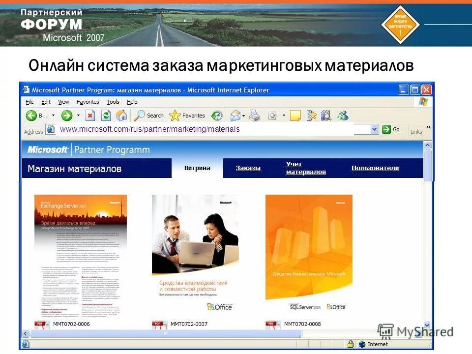Click the Stop loading icon
Image resolution: width=472 pixels, height=354 pixels.
point(90,115)
